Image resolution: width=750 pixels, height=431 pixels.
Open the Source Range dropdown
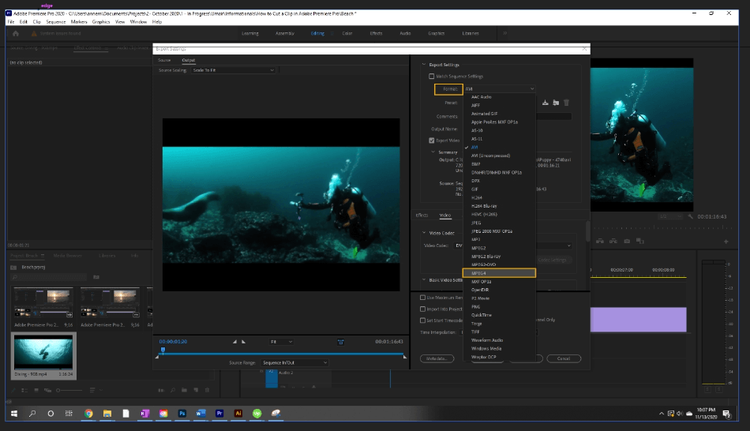tap(294, 362)
